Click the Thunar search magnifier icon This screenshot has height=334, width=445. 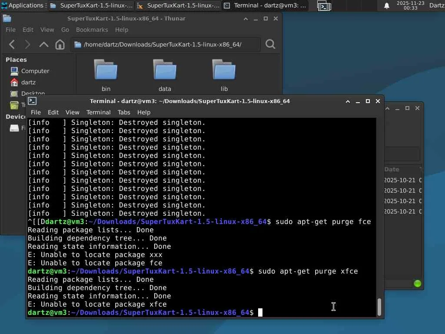(x=270, y=44)
